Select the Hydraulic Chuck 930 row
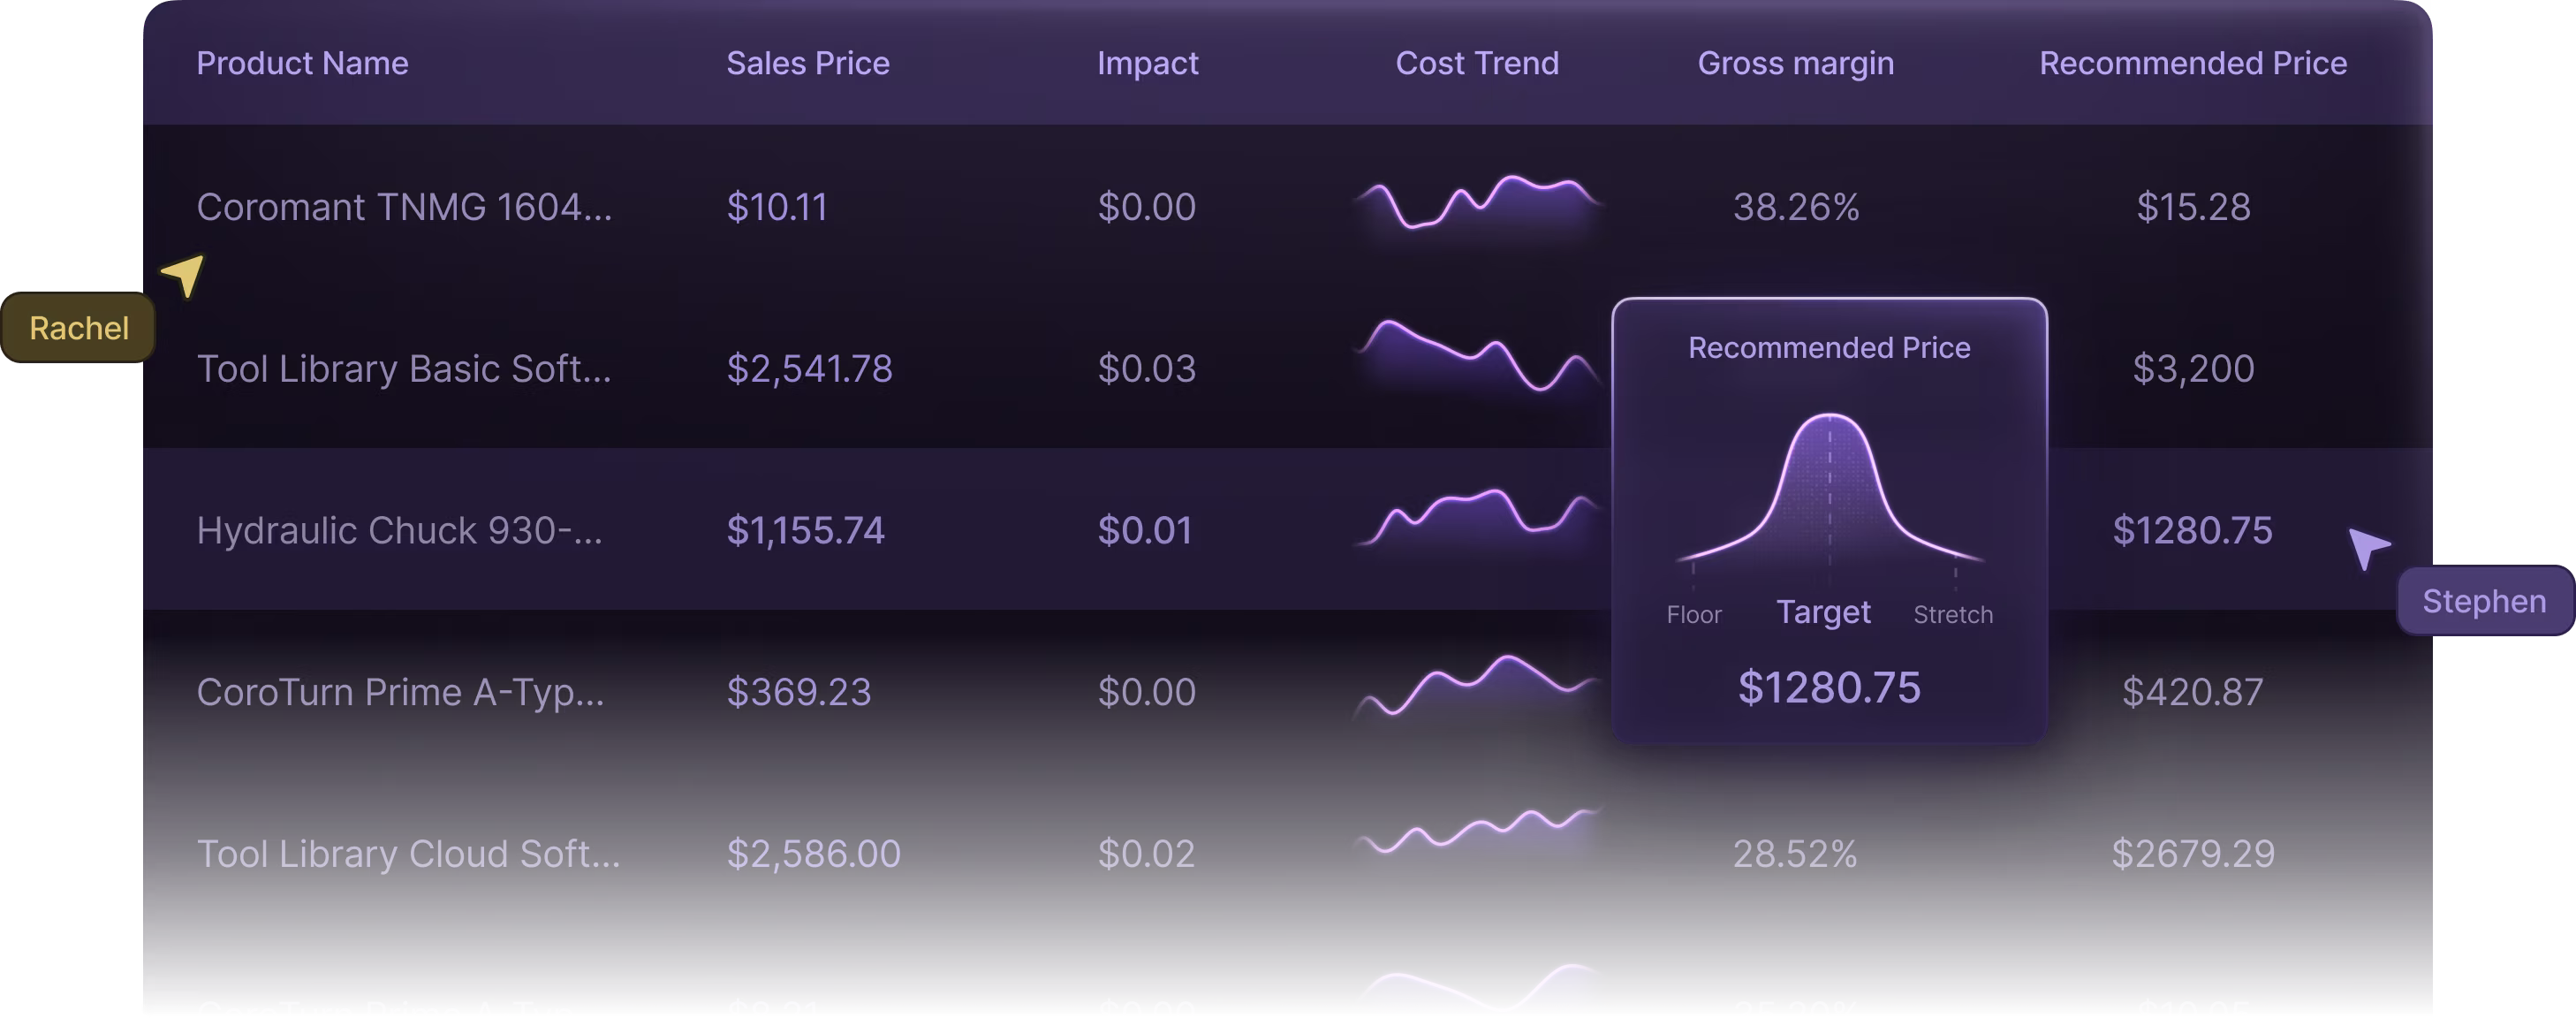2576x1018 pixels. coord(399,530)
